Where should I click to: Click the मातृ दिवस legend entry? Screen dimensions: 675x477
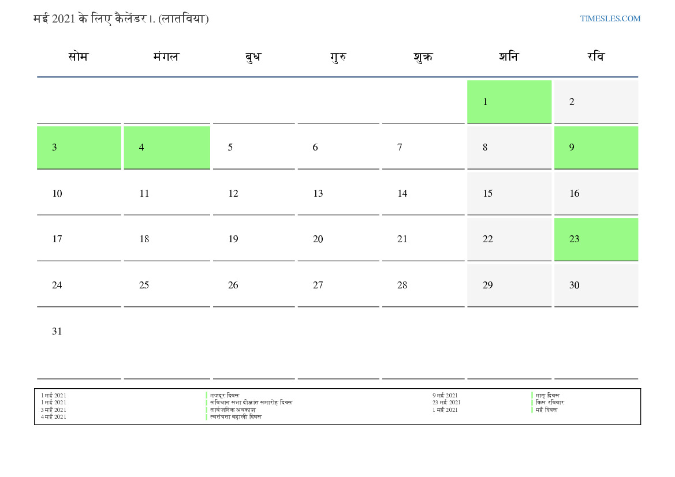point(547,395)
